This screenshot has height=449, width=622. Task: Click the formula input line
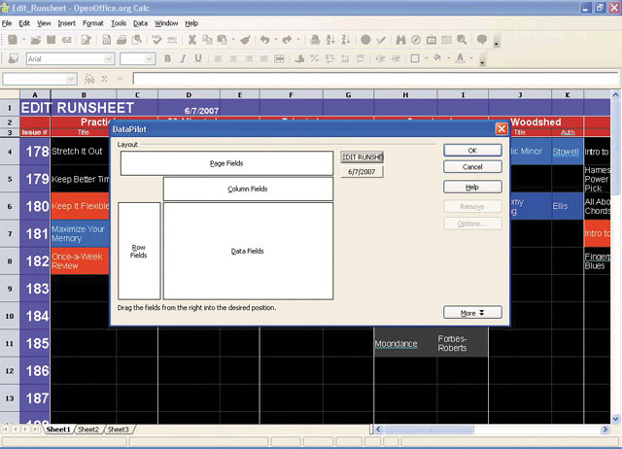(375, 79)
